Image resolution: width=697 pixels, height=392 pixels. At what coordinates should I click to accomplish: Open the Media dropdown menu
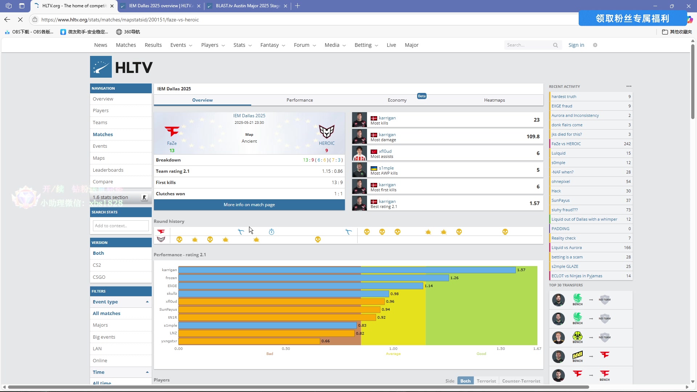pyautogui.click(x=335, y=45)
